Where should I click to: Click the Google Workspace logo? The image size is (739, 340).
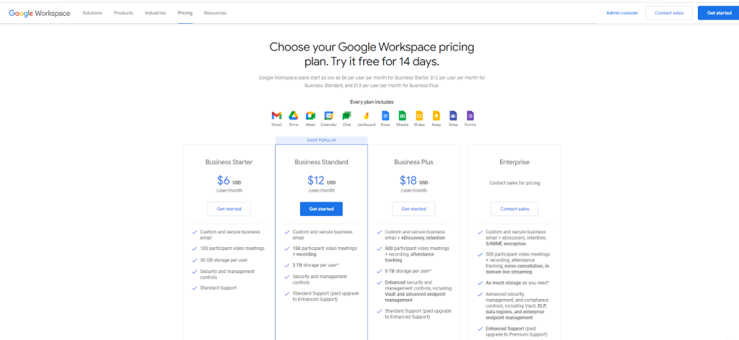tap(40, 13)
